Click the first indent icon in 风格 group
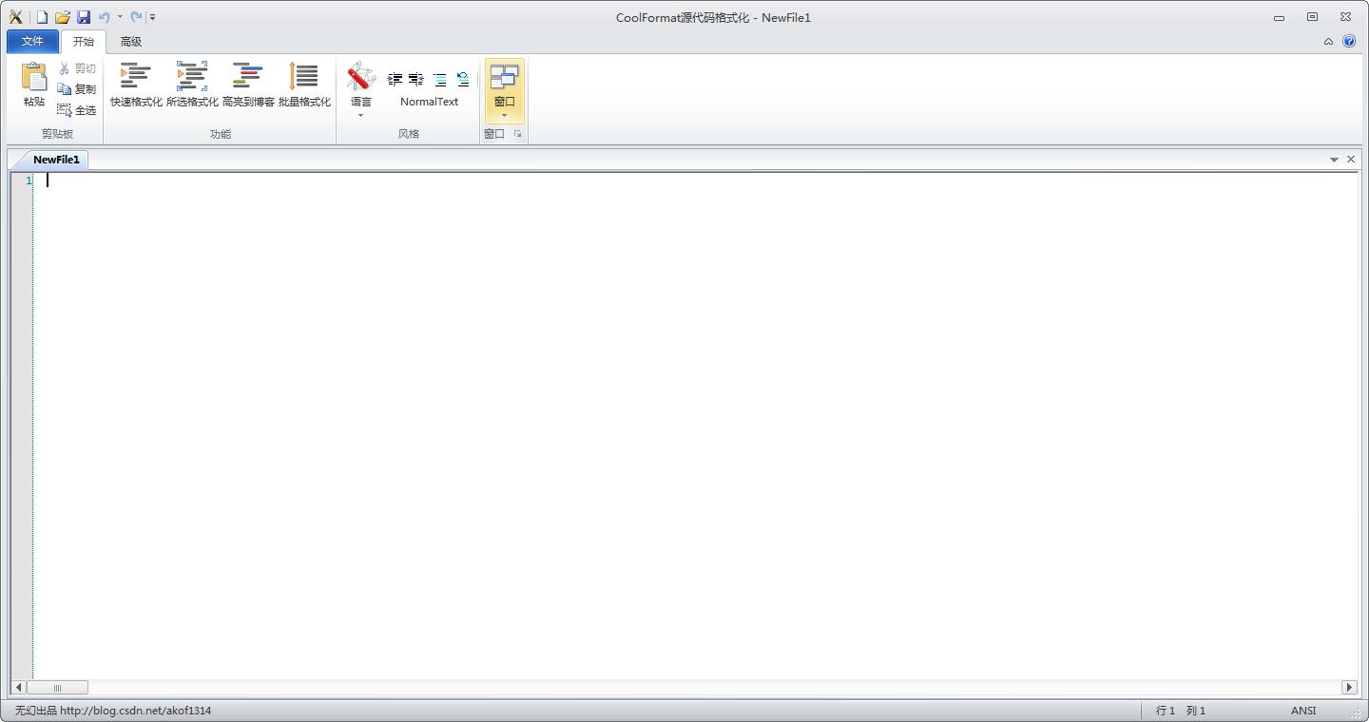The width and height of the screenshot is (1369, 722). pyautogui.click(x=395, y=79)
